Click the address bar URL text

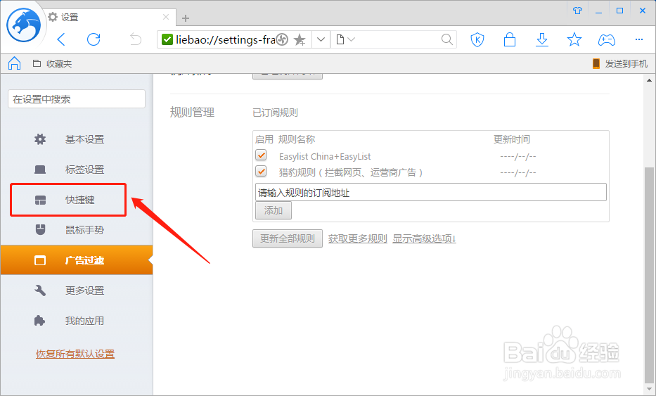(x=225, y=40)
